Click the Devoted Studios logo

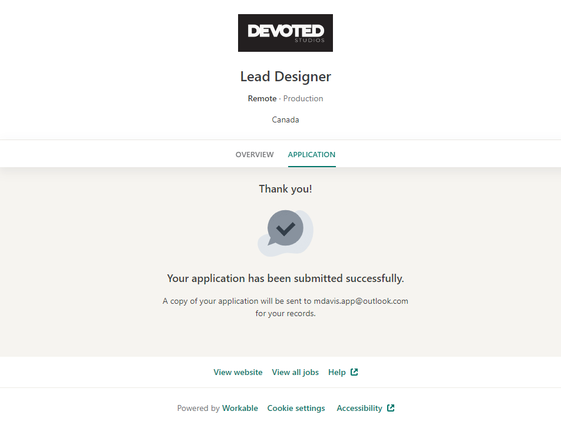coord(285,33)
